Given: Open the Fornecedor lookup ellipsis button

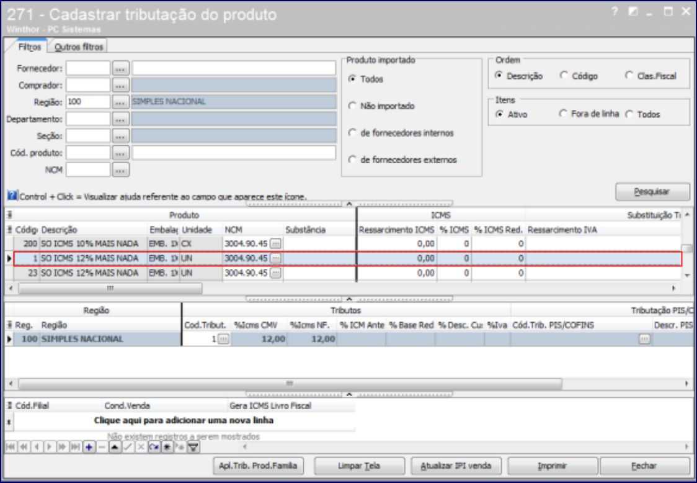Looking at the screenshot, I should pyautogui.click(x=120, y=68).
